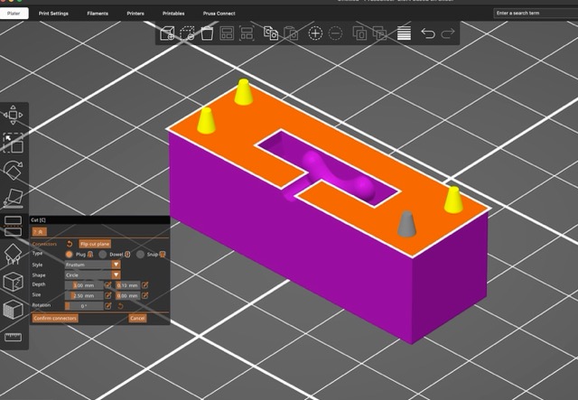Cancel the connectors editing

coord(137,318)
